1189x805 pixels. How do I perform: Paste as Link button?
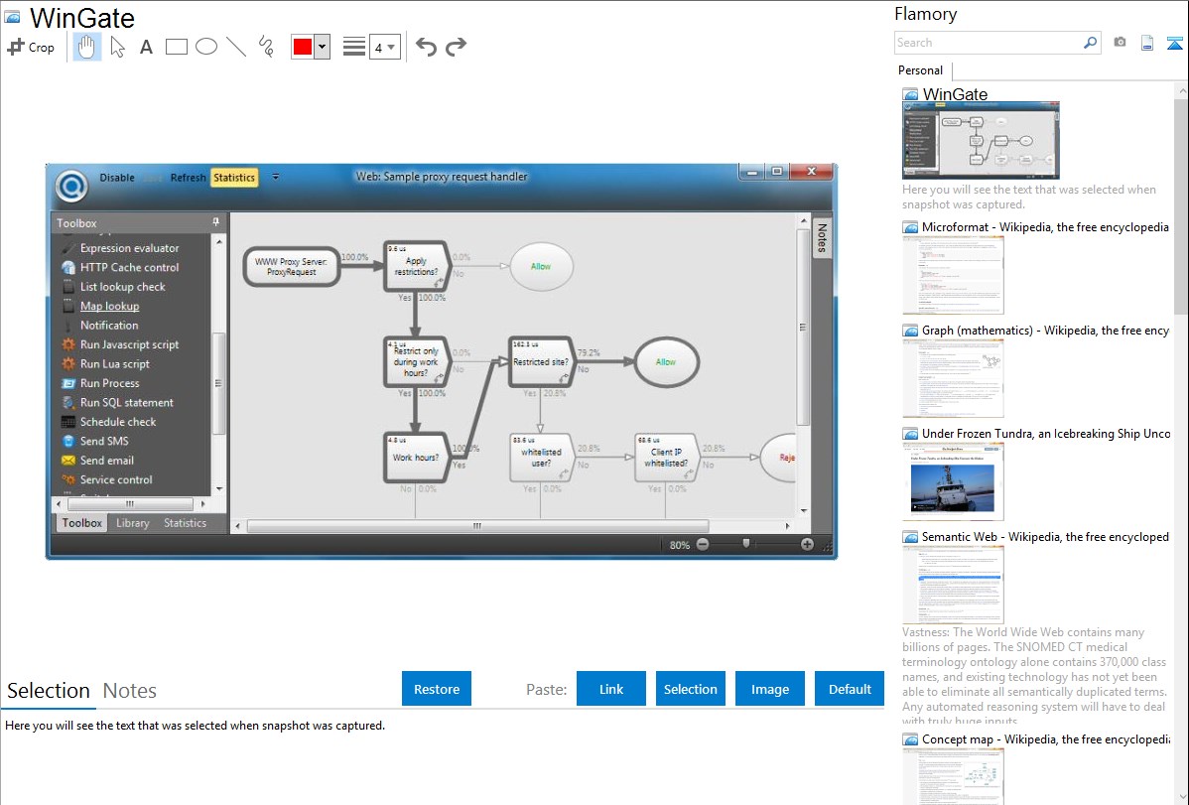[x=611, y=689]
